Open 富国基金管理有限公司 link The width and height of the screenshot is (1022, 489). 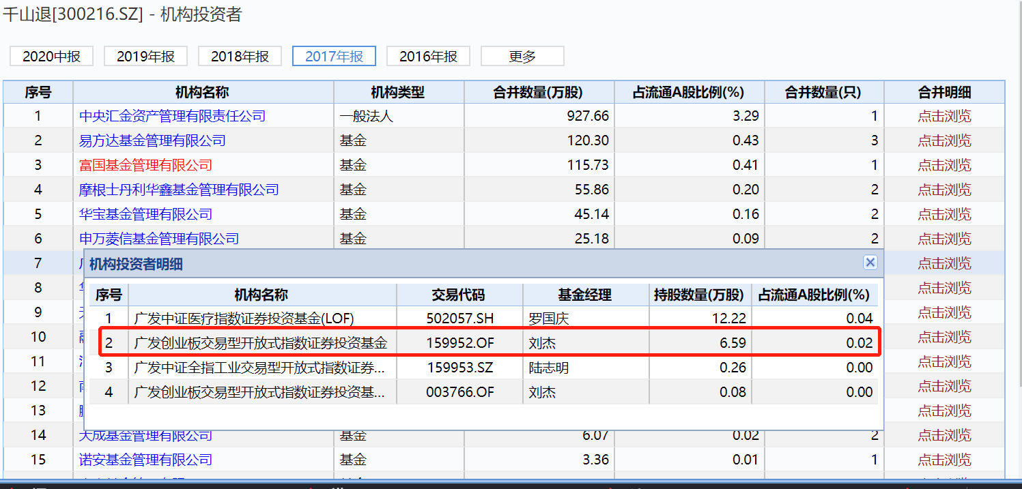145,165
